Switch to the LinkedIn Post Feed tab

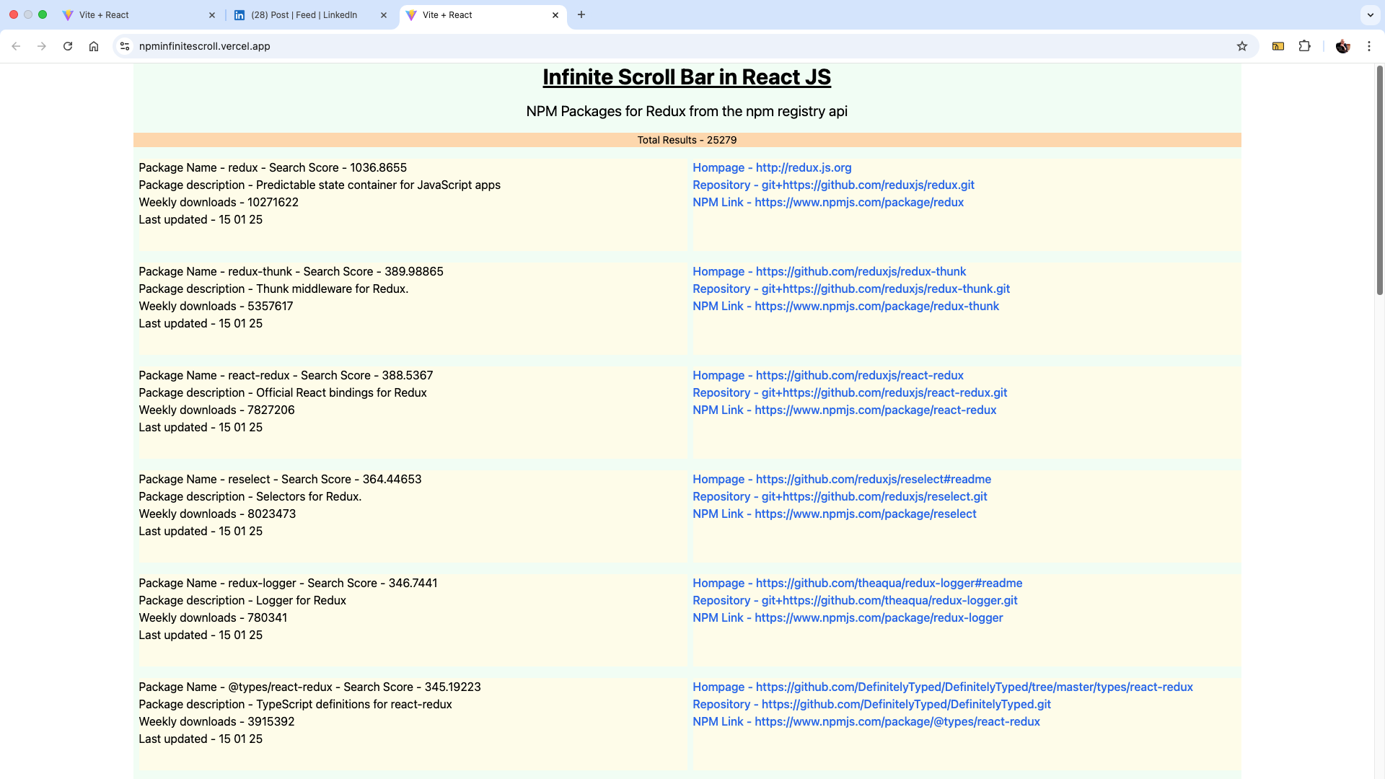310,15
